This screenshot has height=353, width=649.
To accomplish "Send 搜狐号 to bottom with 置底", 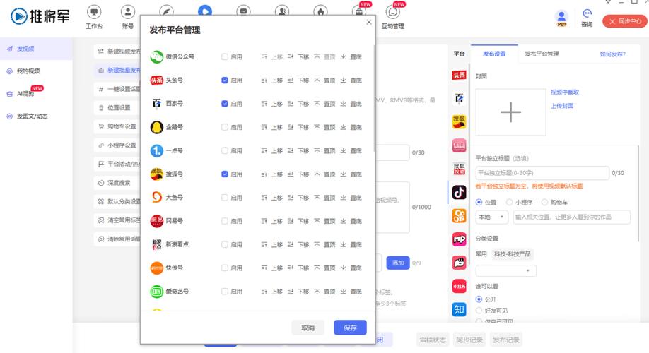I will point(351,174).
